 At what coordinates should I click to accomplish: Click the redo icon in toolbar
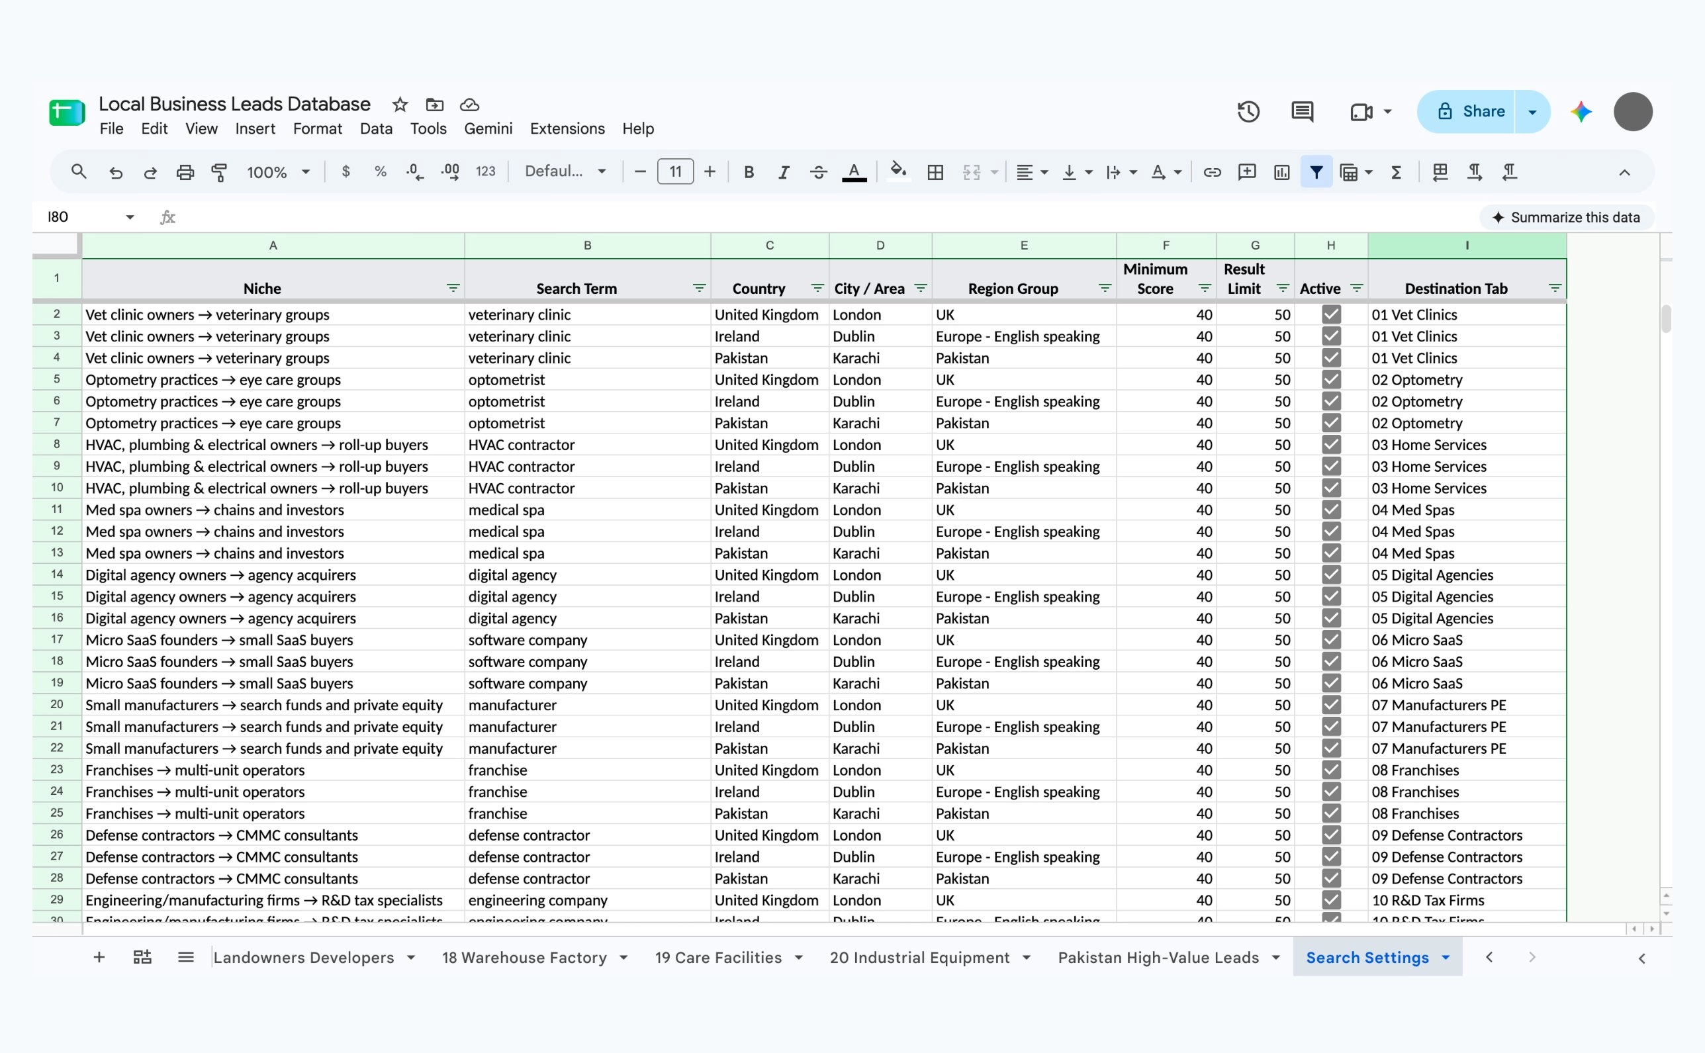pyautogui.click(x=150, y=172)
